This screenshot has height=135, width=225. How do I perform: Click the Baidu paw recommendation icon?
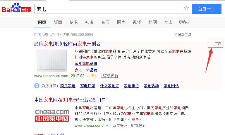click(37, 86)
